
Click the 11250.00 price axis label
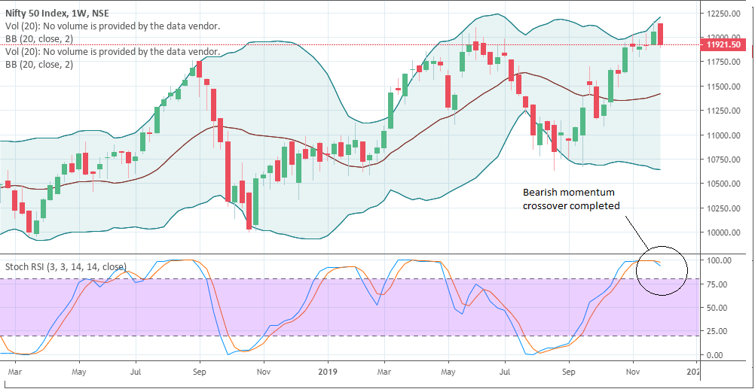click(723, 111)
